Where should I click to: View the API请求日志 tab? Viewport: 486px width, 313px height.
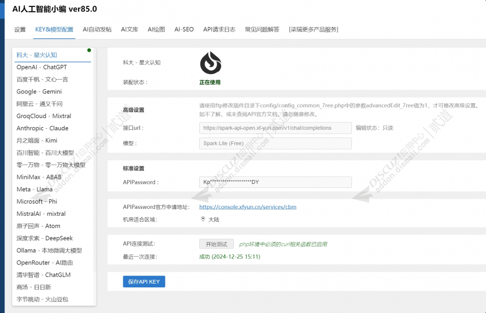[x=219, y=29]
